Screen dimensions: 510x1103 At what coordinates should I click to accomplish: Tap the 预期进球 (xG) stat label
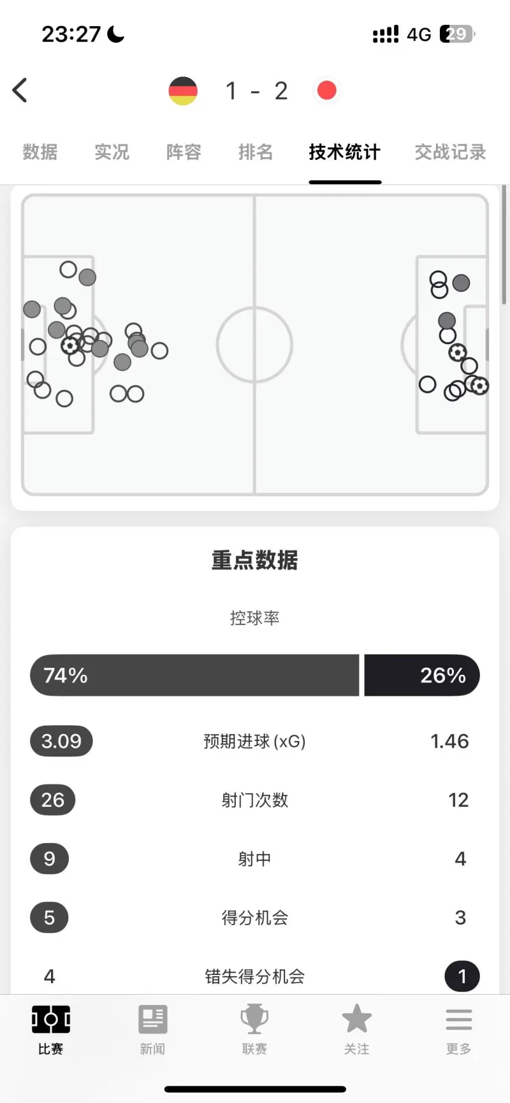point(254,742)
